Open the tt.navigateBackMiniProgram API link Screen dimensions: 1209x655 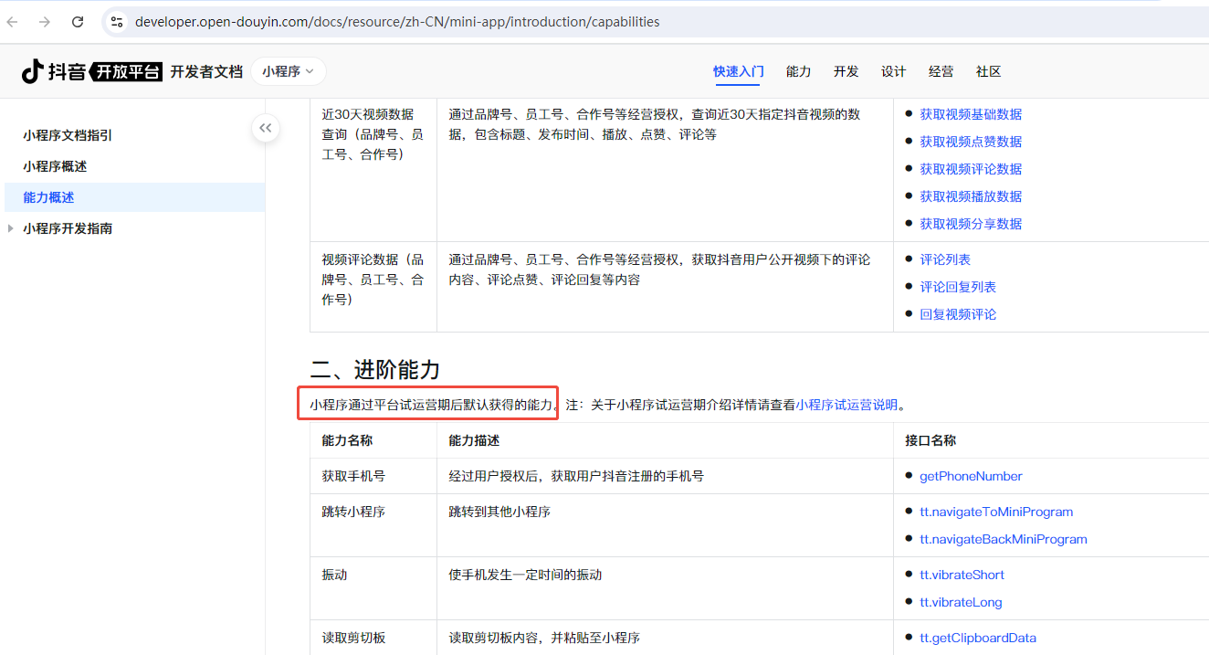[x=1004, y=539]
